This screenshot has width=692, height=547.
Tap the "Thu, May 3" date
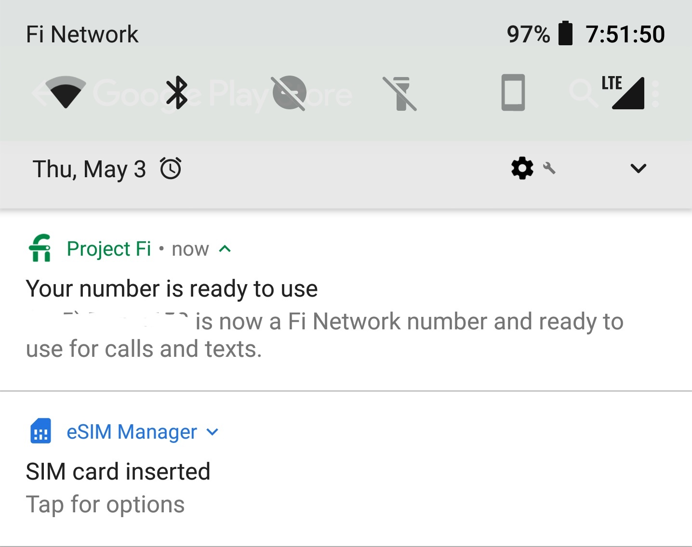coord(89,169)
